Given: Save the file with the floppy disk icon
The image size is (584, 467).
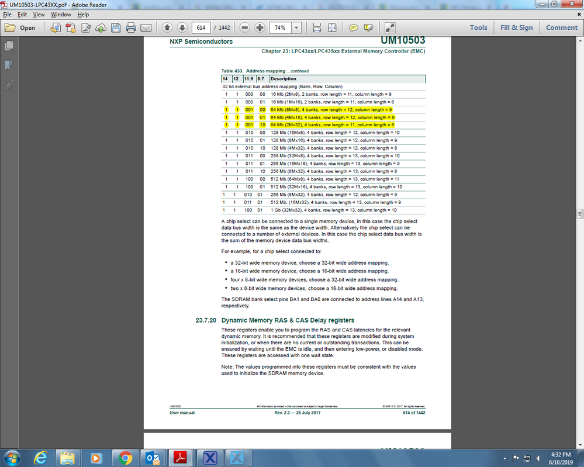Looking at the screenshot, I should (x=116, y=28).
